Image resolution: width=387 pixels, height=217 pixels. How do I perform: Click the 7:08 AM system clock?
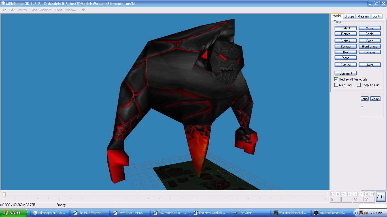pyautogui.click(x=377, y=213)
